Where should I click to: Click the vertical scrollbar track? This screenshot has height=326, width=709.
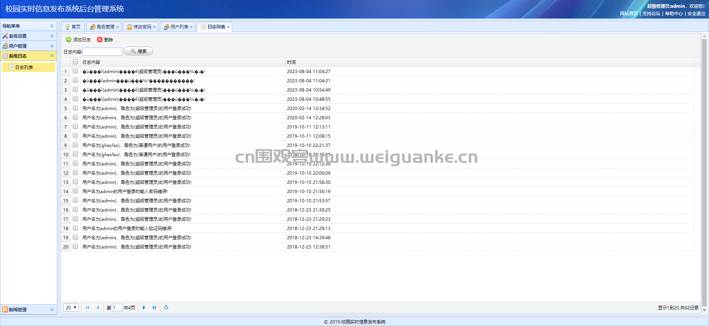pyautogui.click(x=704, y=173)
